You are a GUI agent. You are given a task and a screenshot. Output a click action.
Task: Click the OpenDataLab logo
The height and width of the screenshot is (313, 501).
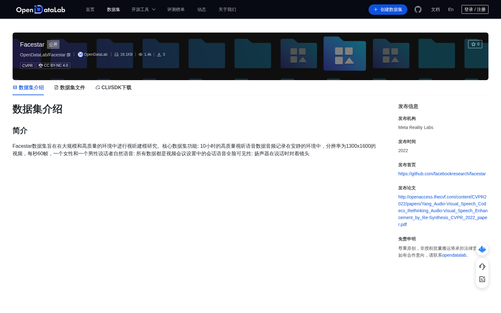tap(41, 9)
